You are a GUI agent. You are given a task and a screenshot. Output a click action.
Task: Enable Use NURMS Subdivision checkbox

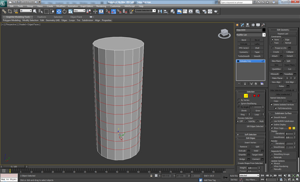(x=272, y=121)
